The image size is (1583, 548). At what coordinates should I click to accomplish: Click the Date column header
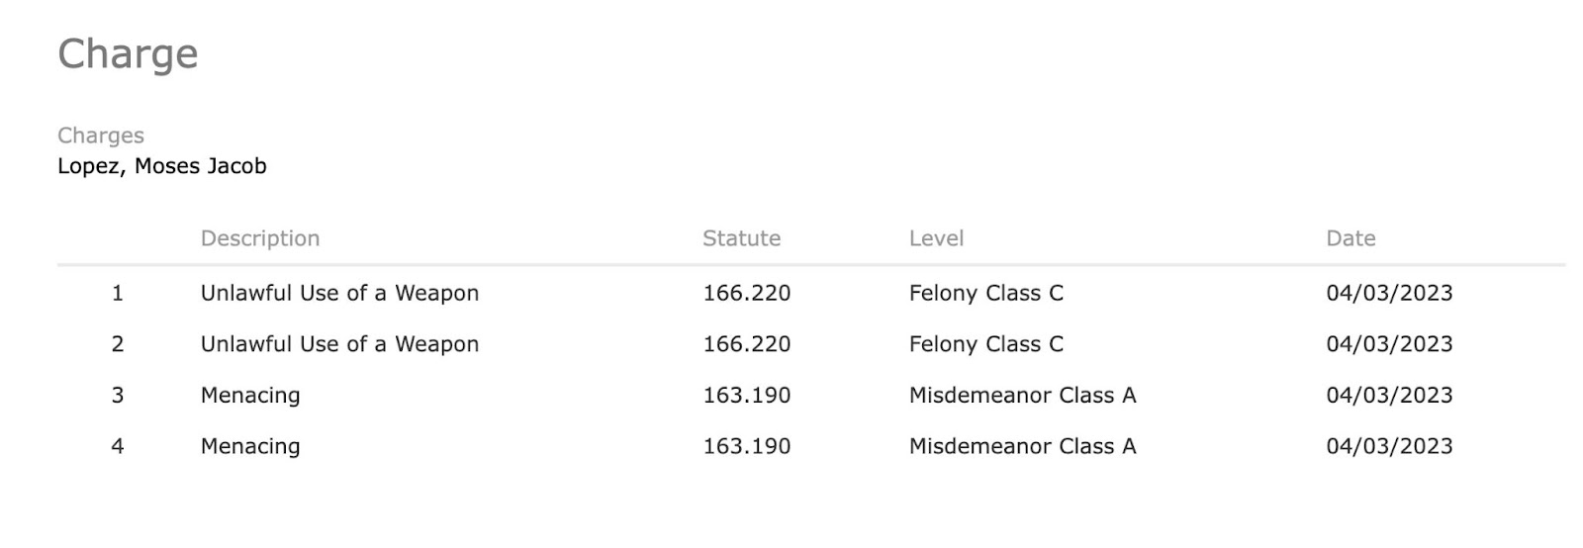(1351, 238)
